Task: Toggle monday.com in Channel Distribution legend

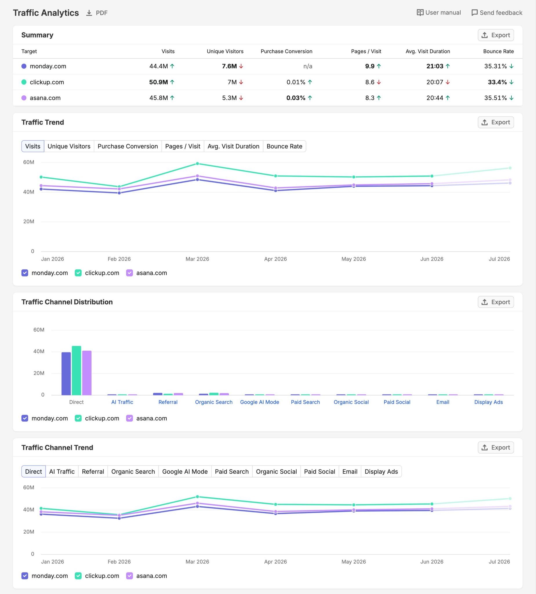Action: [x=25, y=419]
